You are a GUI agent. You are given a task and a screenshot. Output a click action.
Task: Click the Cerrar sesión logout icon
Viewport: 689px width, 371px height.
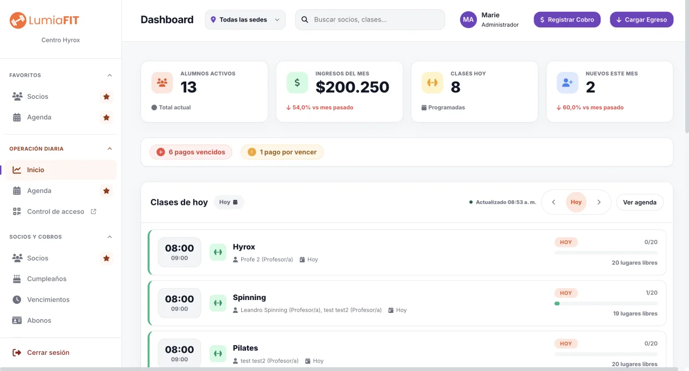[17, 353]
